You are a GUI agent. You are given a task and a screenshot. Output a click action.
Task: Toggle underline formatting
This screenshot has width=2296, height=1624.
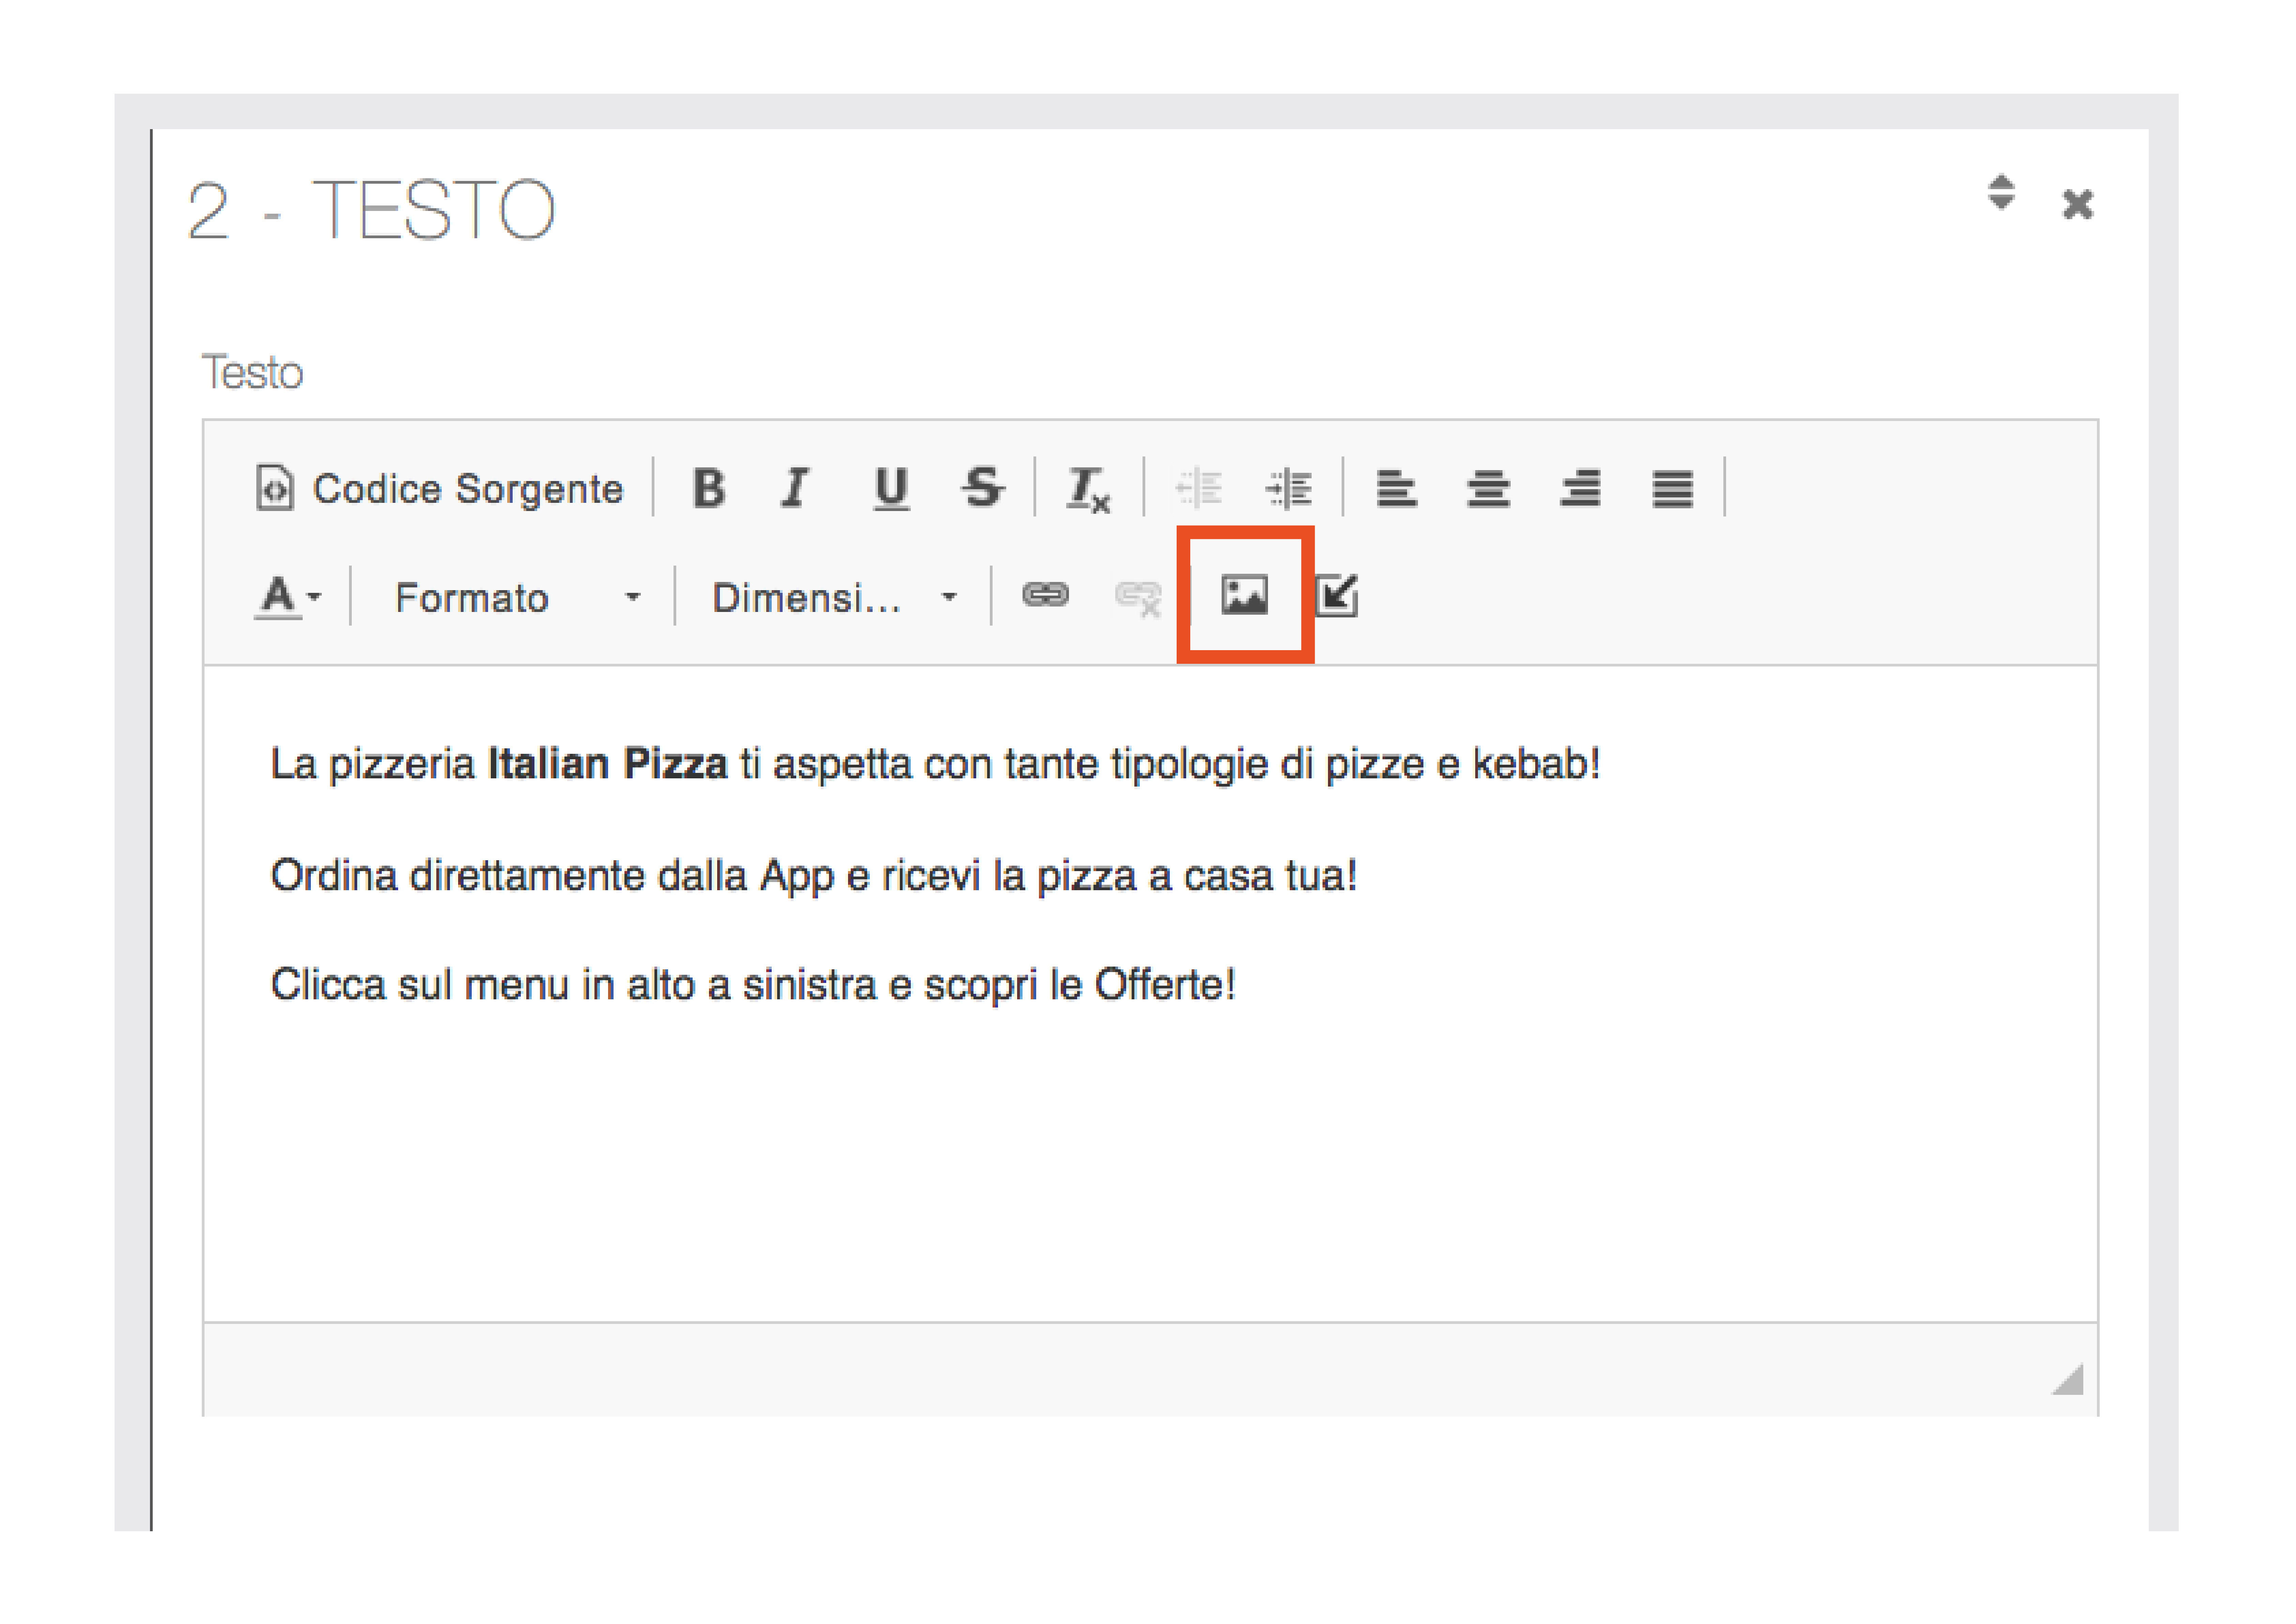[890, 489]
